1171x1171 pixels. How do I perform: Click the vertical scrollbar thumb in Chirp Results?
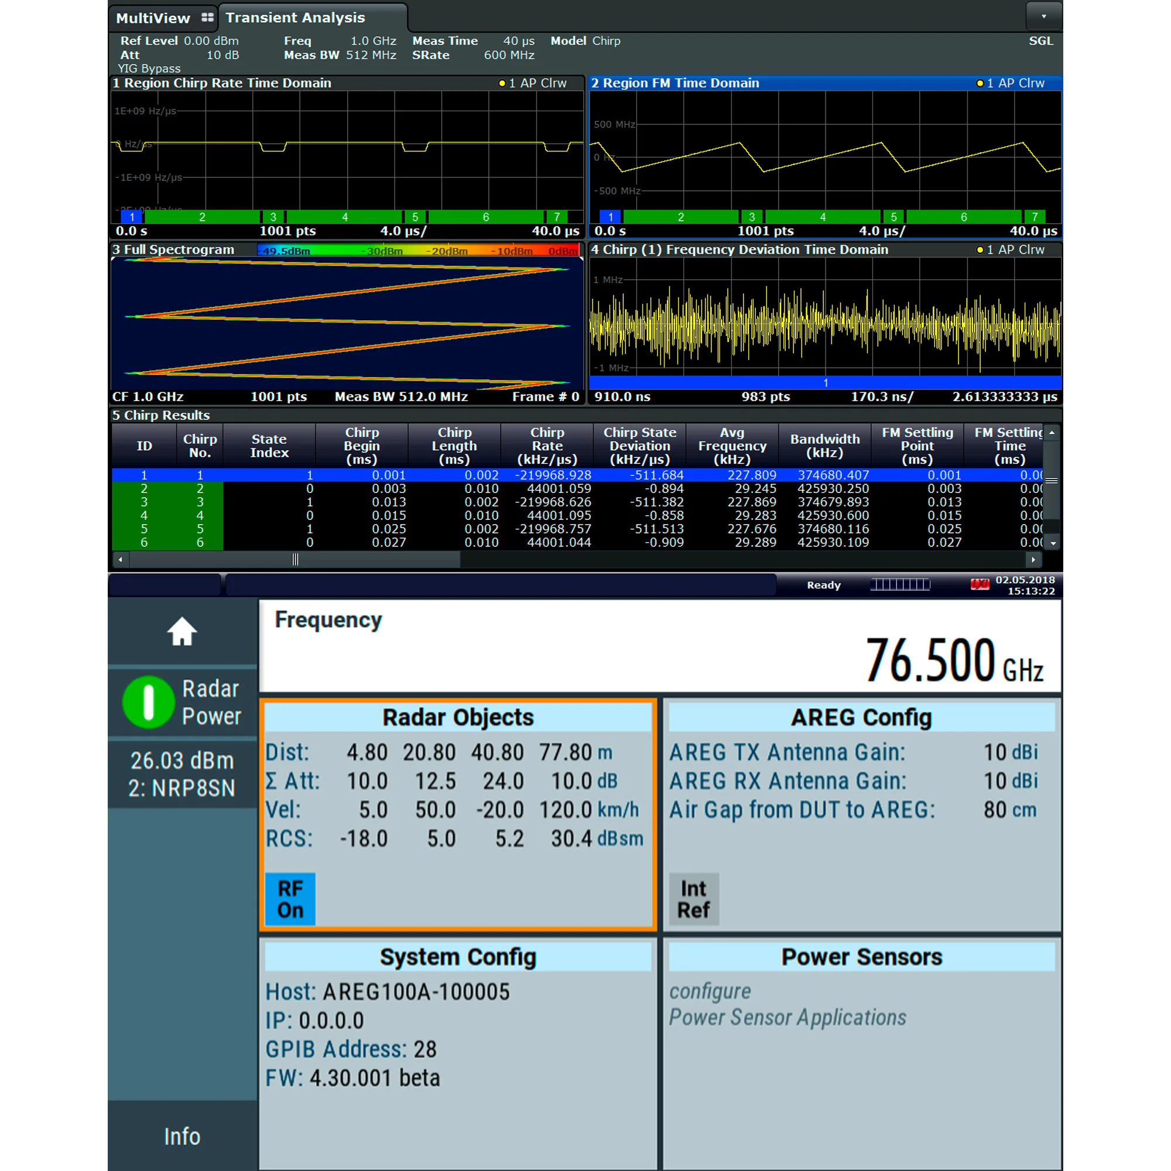1052,481
